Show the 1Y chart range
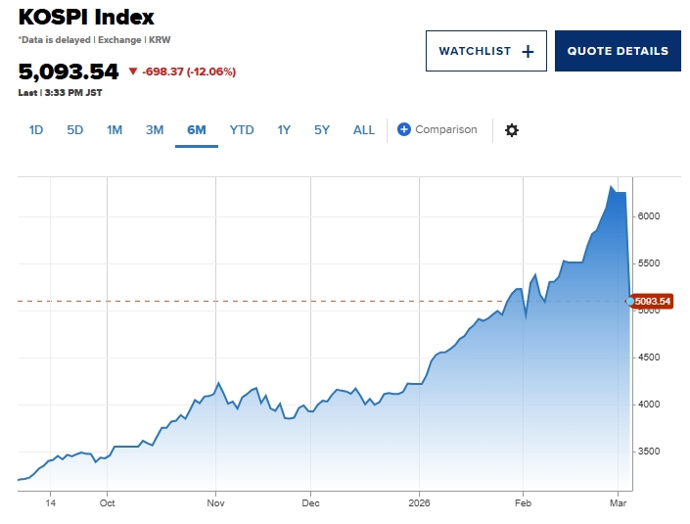Image resolution: width=690 pixels, height=524 pixels. click(284, 130)
